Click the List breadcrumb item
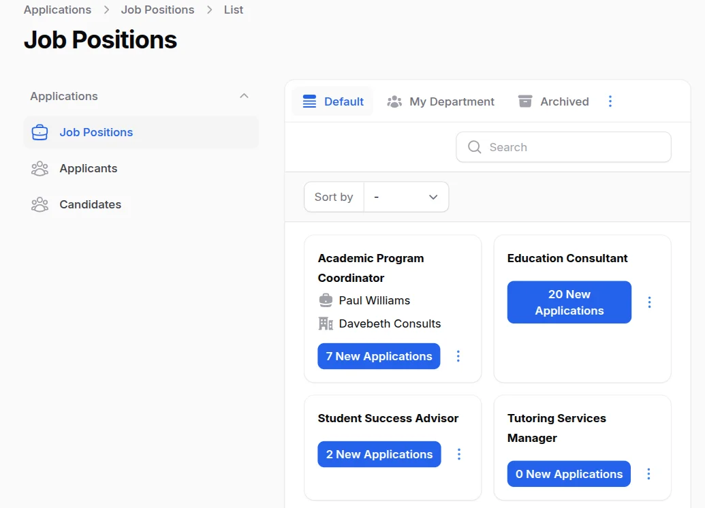This screenshot has height=508, width=705. point(234,10)
